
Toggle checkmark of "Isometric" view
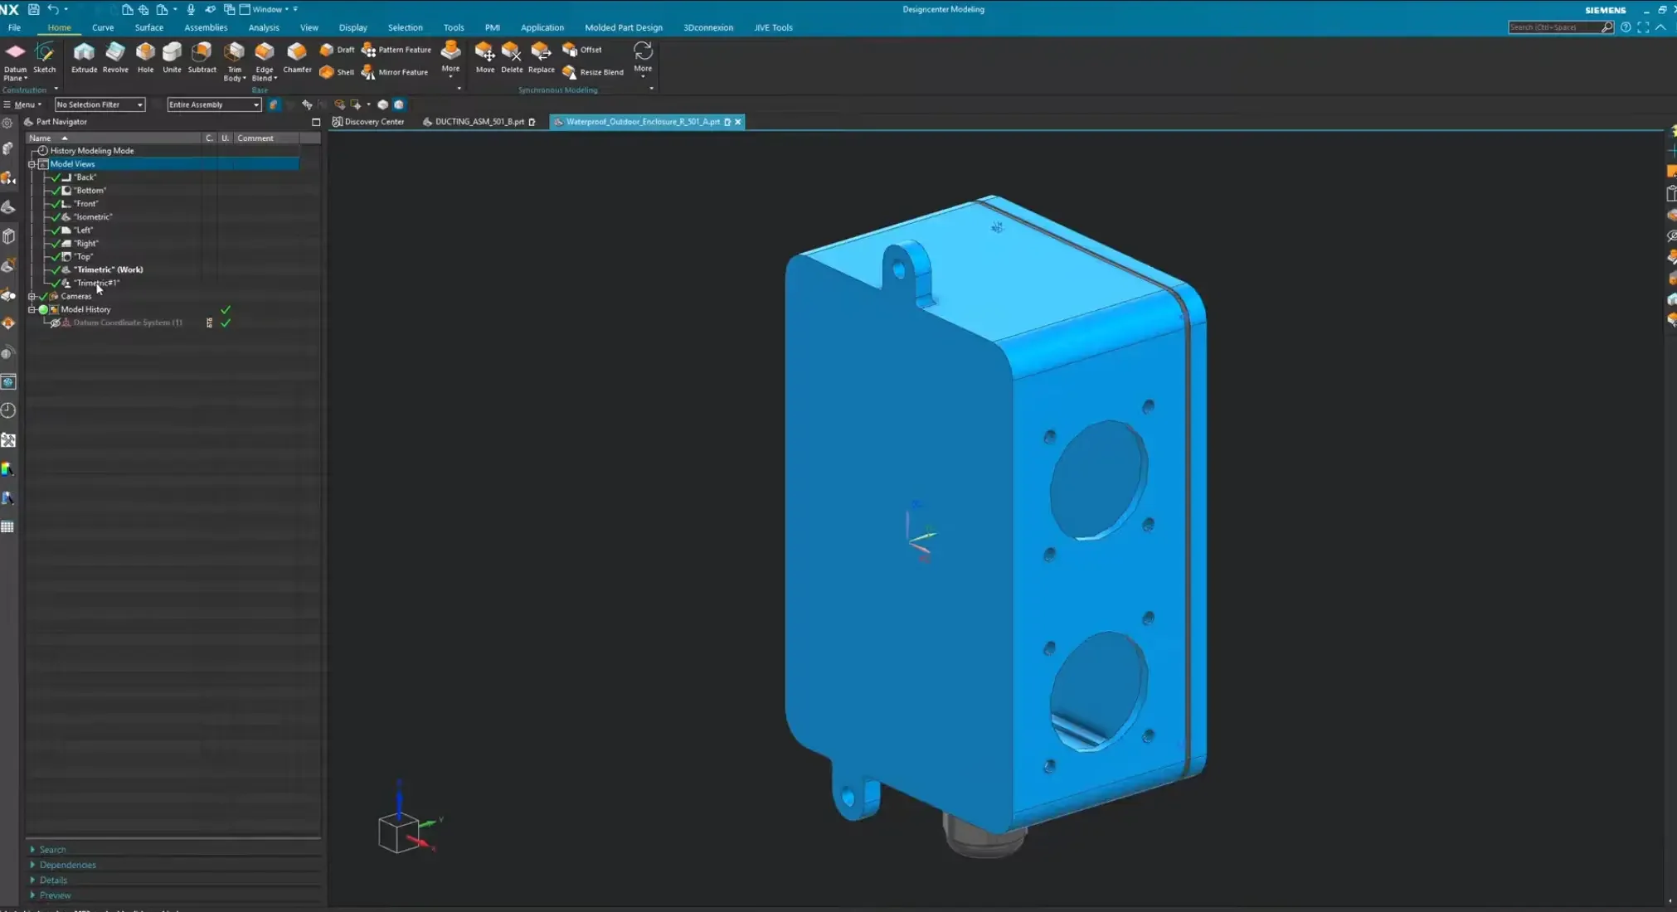pyautogui.click(x=56, y=217)
